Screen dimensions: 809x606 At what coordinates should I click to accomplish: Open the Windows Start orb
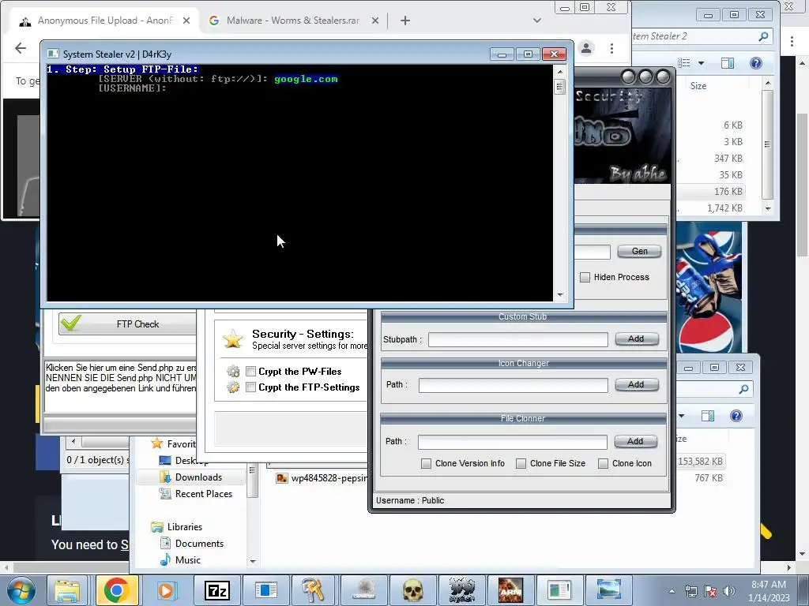pyautogui.click(x=21, y=590)
